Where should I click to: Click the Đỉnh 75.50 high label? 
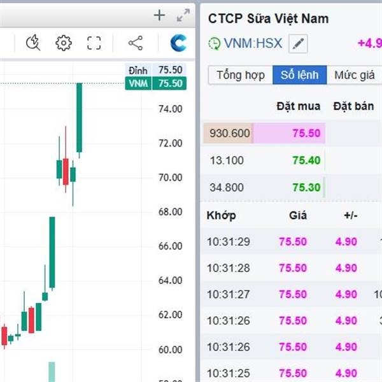(x=155, y=70)
